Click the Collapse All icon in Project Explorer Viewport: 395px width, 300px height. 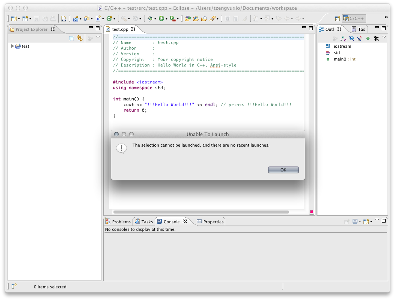[72, 38]
